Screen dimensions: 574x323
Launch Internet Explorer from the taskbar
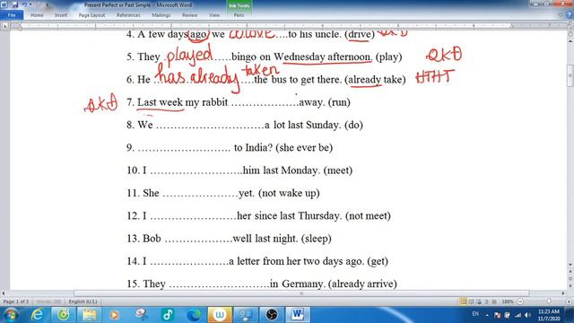37,315
